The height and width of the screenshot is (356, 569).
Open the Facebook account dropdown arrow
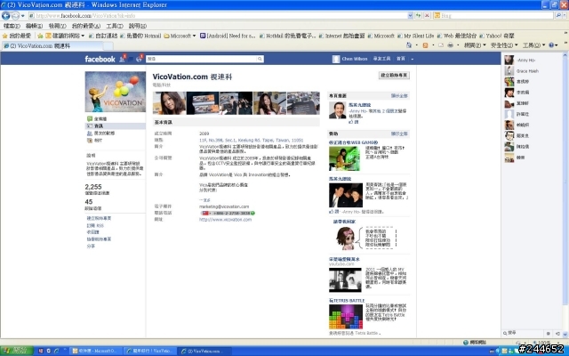412,59
